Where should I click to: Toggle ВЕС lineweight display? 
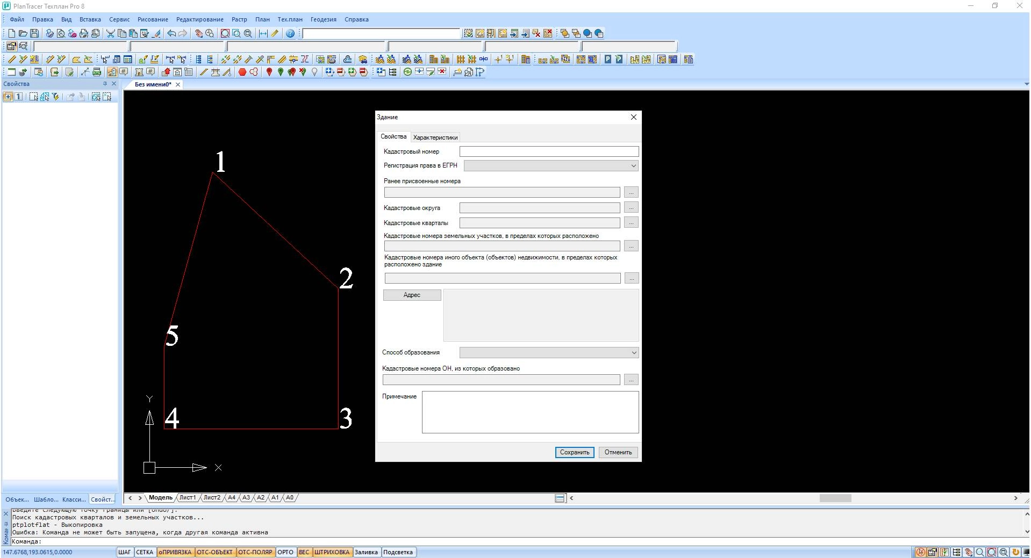pos(304,552)
